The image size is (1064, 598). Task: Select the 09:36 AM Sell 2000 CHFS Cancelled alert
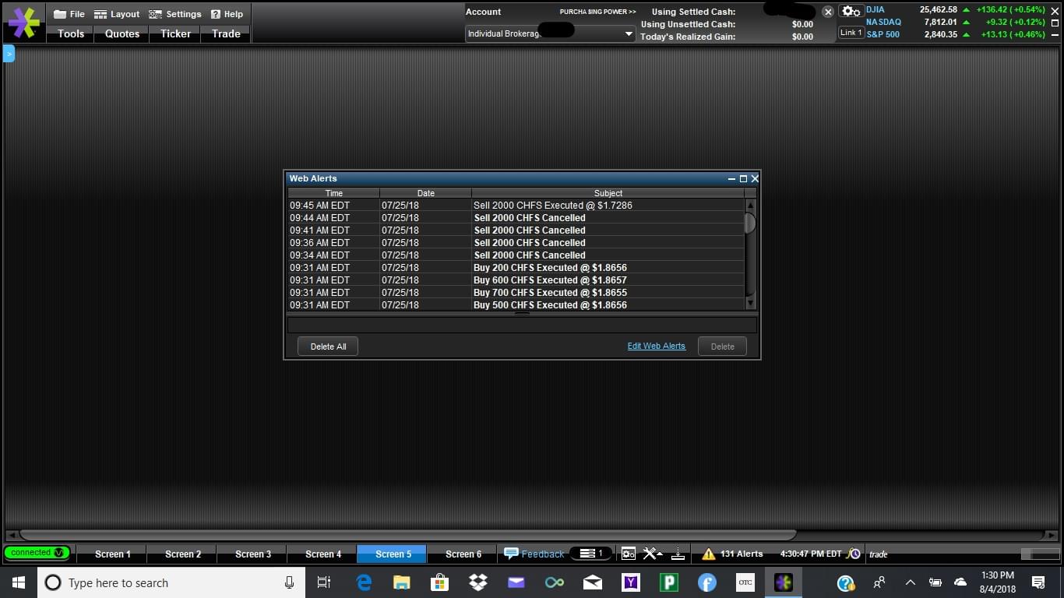click(516, 243)
